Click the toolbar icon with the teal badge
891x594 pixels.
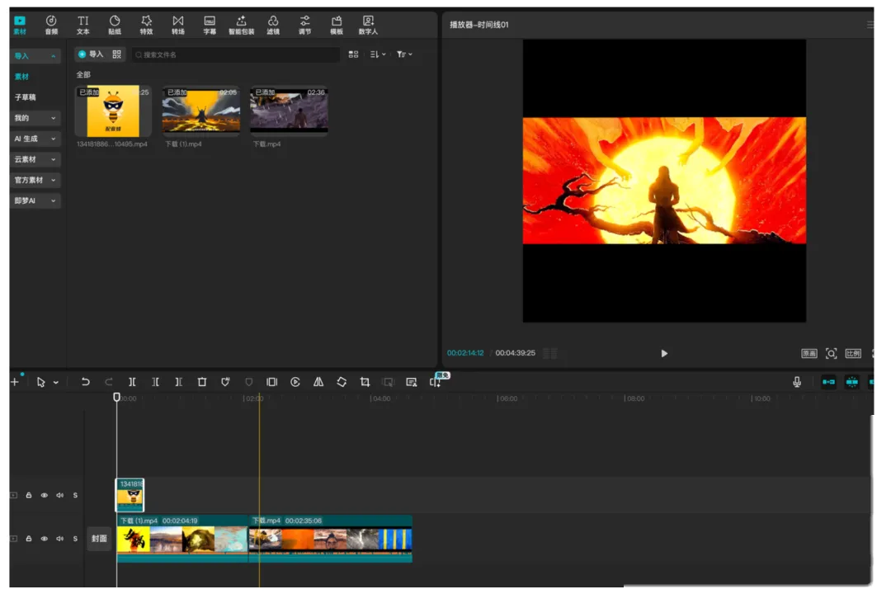pyautogui.click(x=436, y=381)
